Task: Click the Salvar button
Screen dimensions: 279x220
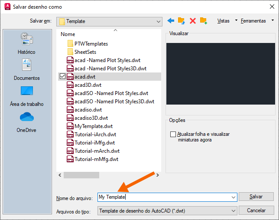Action: coord(256,197)
